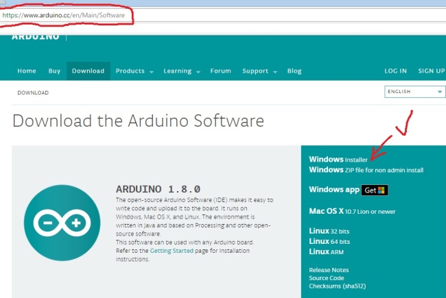
Task: Open the Buy menu item
Action: pos(54,71)
